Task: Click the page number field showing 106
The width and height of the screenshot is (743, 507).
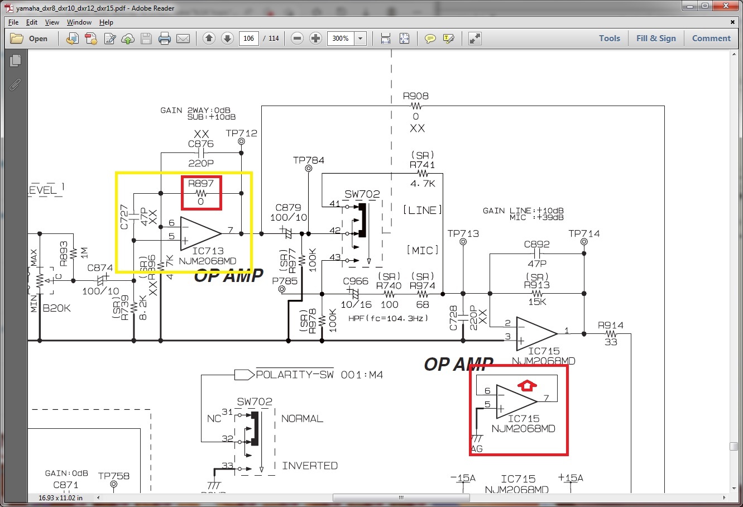Action: tap(249, 39)
